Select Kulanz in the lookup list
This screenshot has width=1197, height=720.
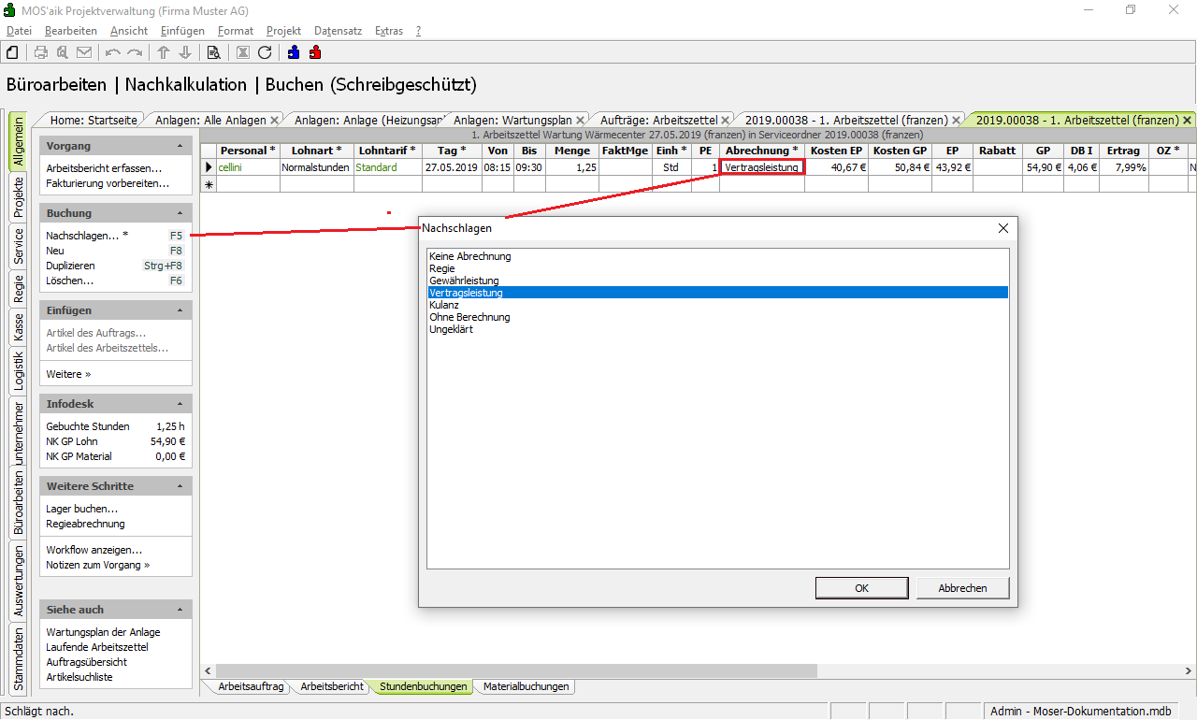coord(444,305)
